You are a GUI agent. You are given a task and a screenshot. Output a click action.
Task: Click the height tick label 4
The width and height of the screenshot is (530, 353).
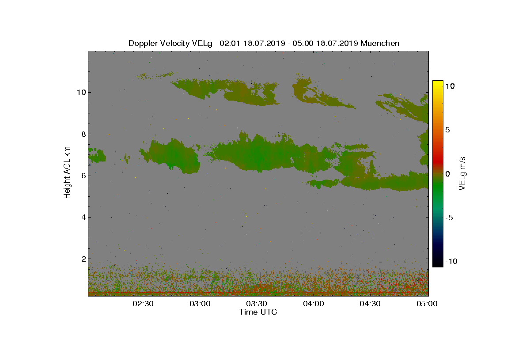tap(83, 217)
